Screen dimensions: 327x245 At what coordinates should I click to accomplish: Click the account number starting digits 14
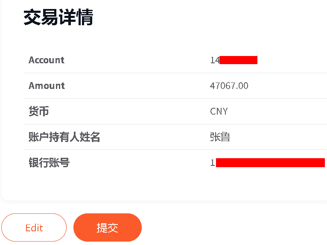214,60
